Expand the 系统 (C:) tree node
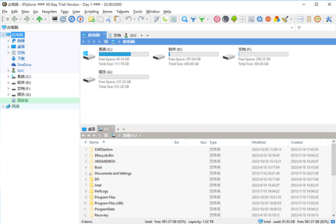This screenshot has width=336, height=224. (x=8, y=76)
